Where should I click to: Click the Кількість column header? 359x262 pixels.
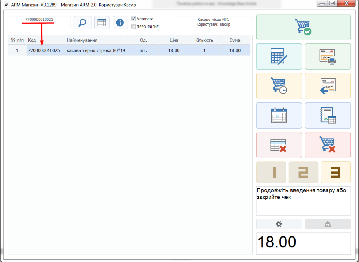[x=204, y=40]
